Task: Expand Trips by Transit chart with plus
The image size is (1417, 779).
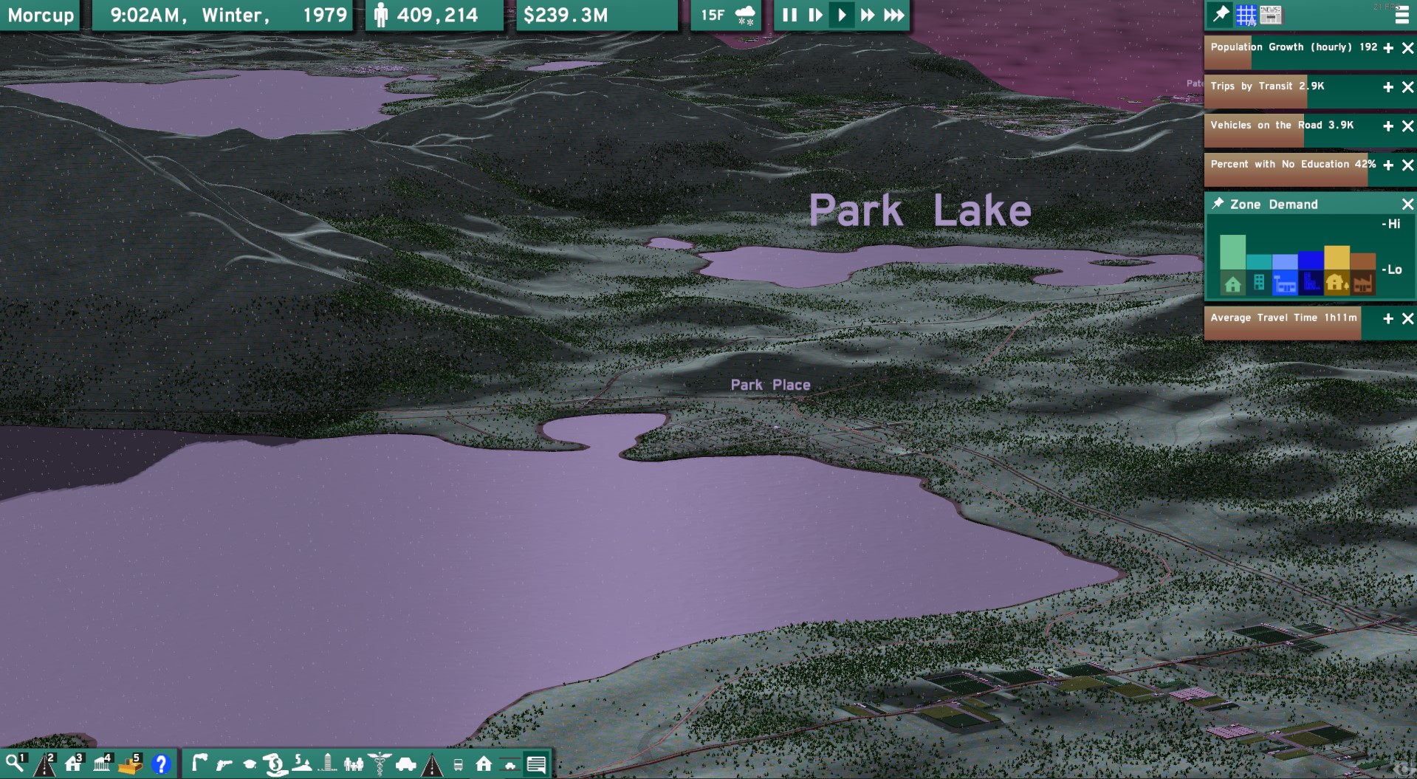Action: (x=1388, y=87)
